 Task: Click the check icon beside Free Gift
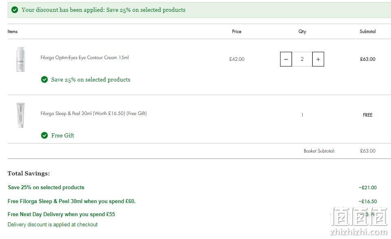[44, 135]
